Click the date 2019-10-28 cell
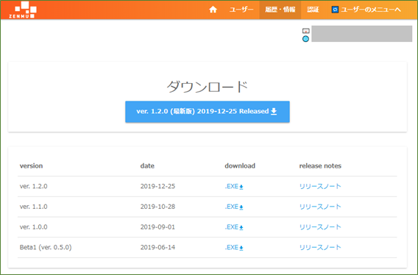The width and height of the screenshot is (418, 275). coord(157,207)
